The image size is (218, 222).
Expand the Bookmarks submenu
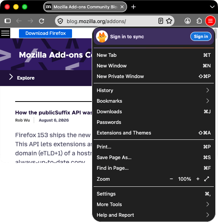tap(154, 101)
